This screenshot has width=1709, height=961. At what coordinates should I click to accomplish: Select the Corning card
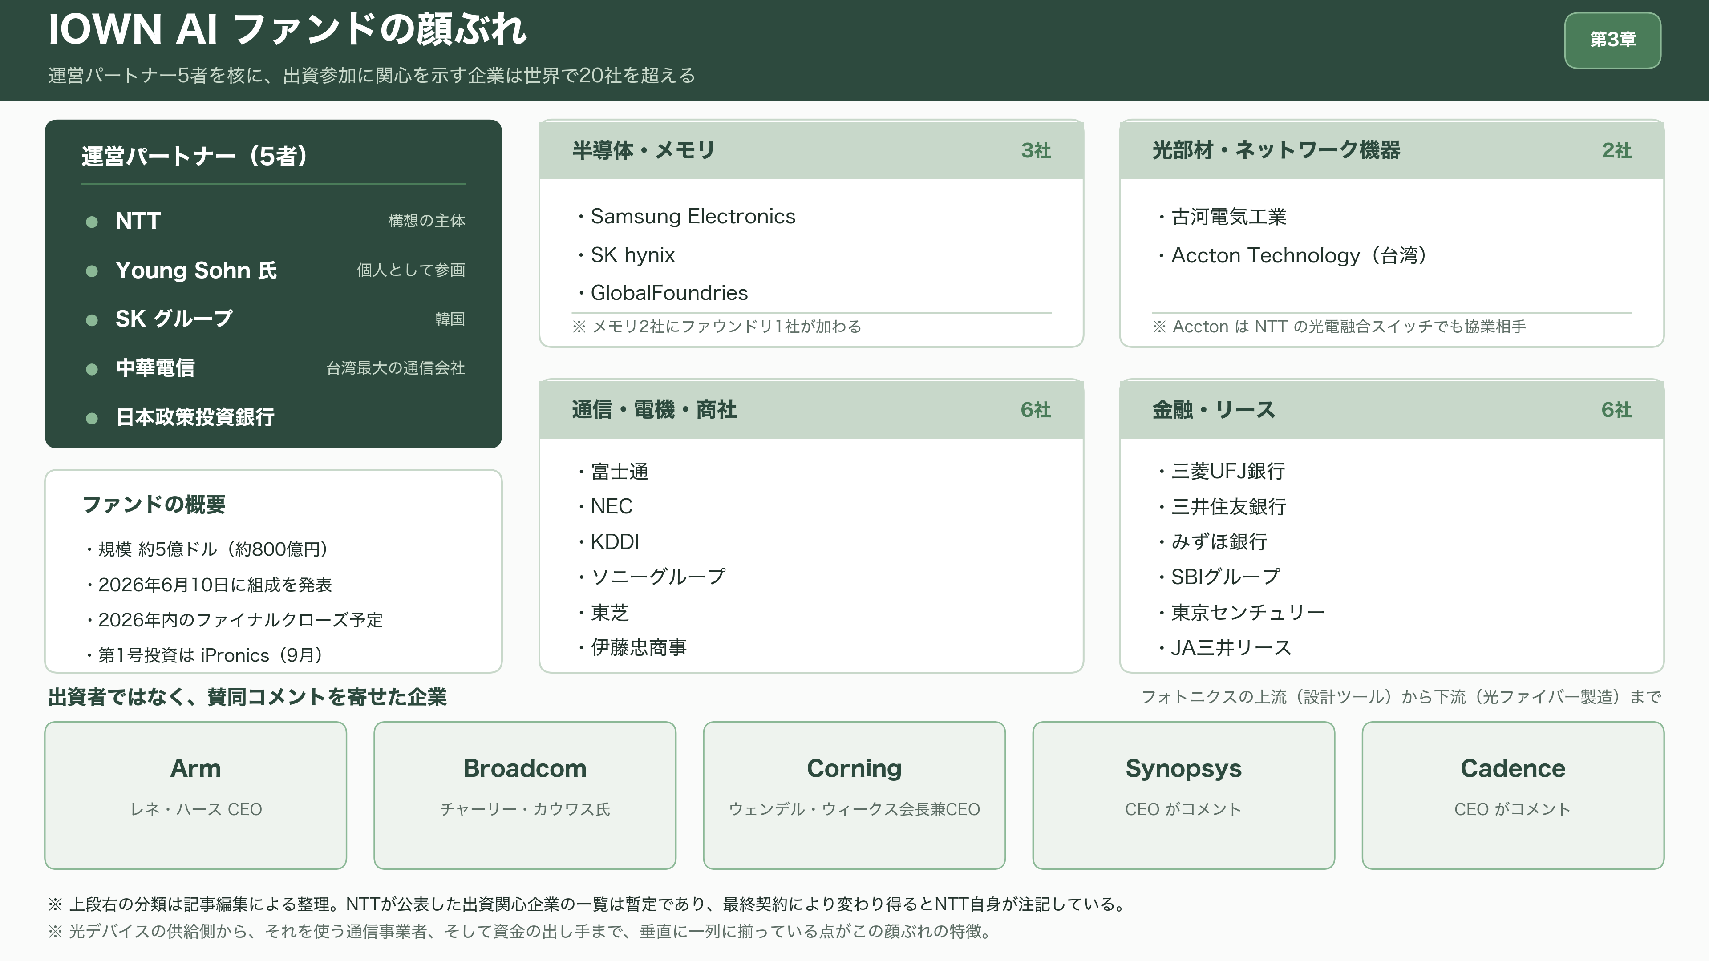[x=854, y=795]
